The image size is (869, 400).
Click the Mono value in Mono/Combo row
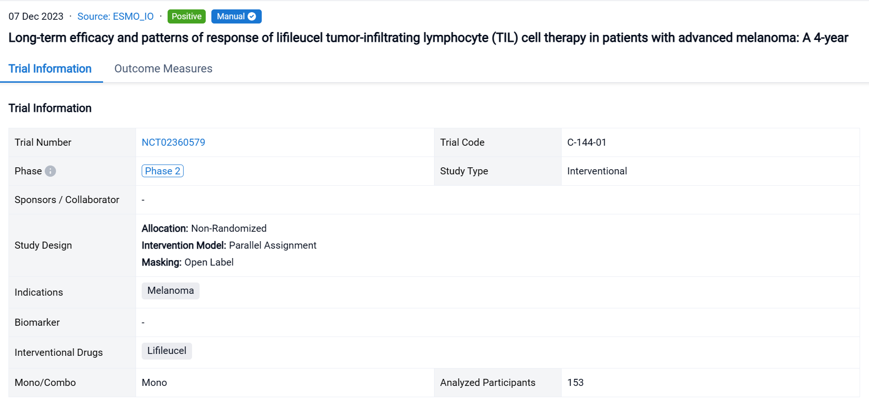click(x=154, y=383)
